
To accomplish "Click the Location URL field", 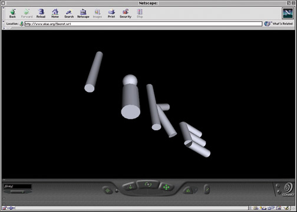I will pyautogui.click(x=143, y=24).
